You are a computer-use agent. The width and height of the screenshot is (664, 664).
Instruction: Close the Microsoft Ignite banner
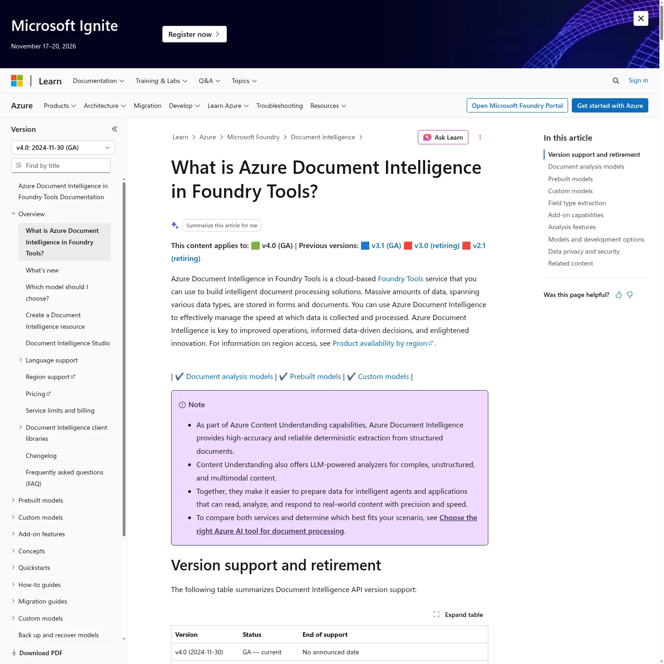pos(641,18)
